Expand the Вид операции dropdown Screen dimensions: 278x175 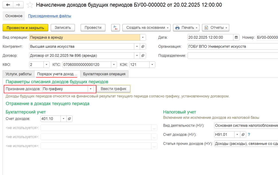(143, 37)
